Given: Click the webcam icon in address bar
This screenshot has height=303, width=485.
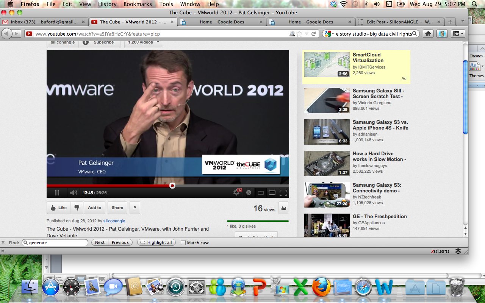Looking at the screenshot, I should coord(292,34).
